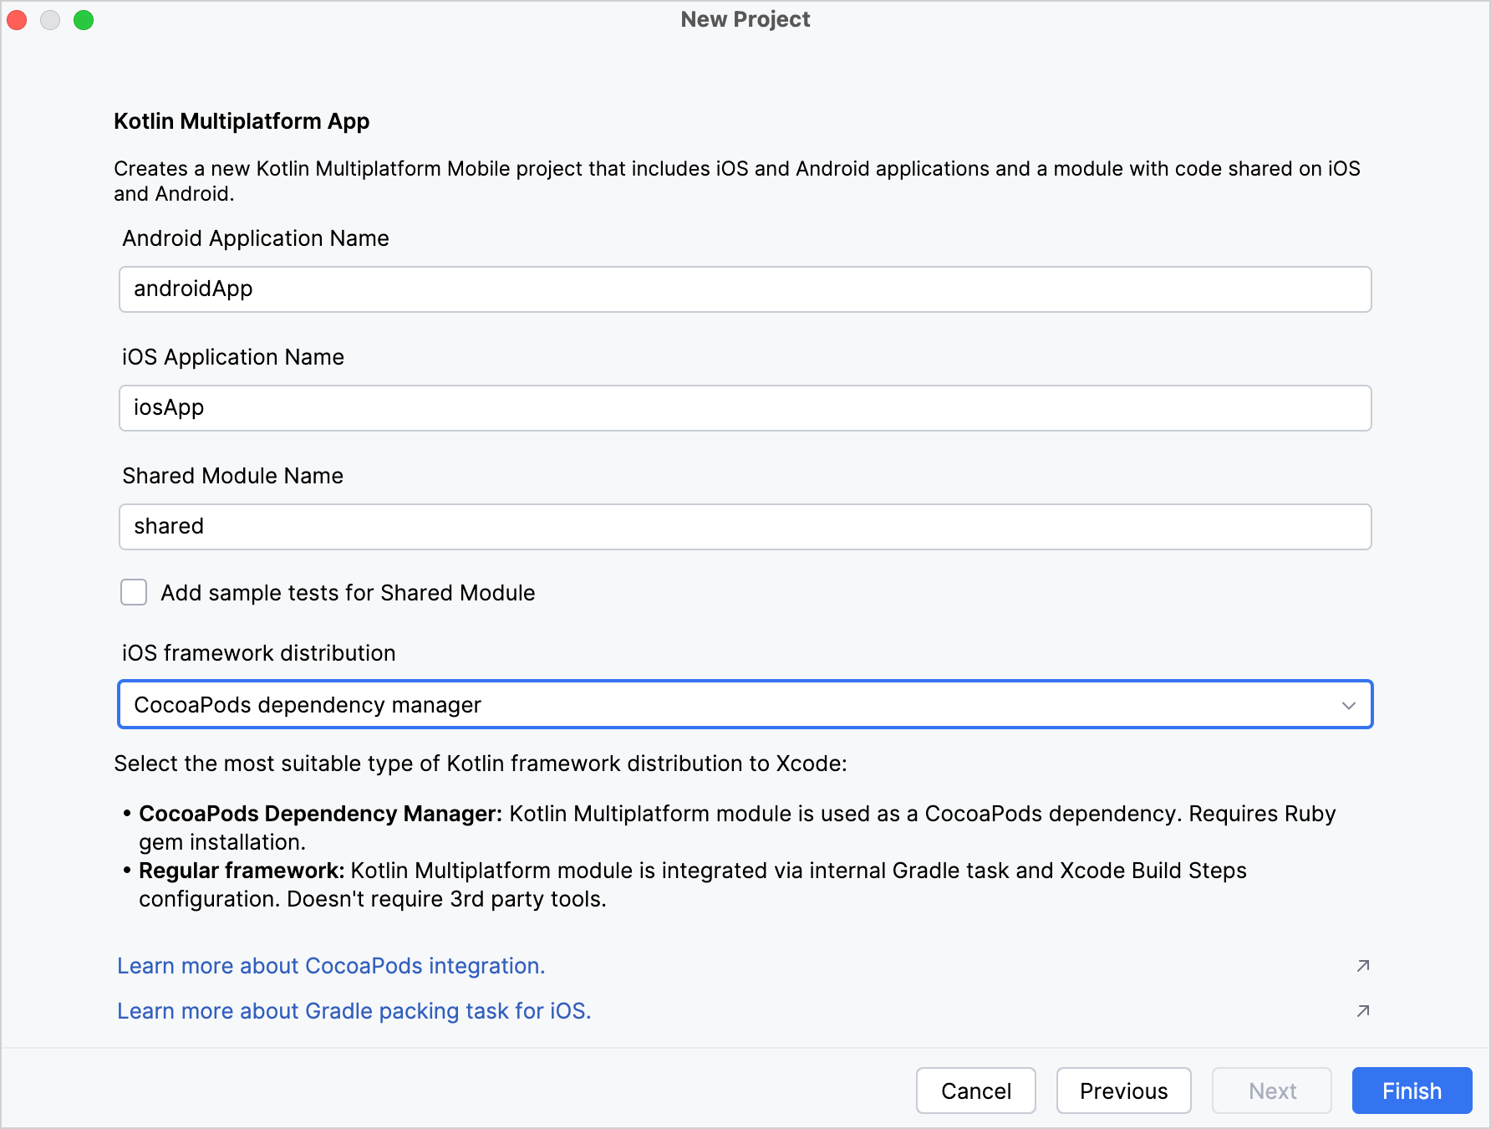Screen dimensions: 1491x1129
Task: Close the New Project window with red button
Action: pyautogui.click(x=18, y=20)
